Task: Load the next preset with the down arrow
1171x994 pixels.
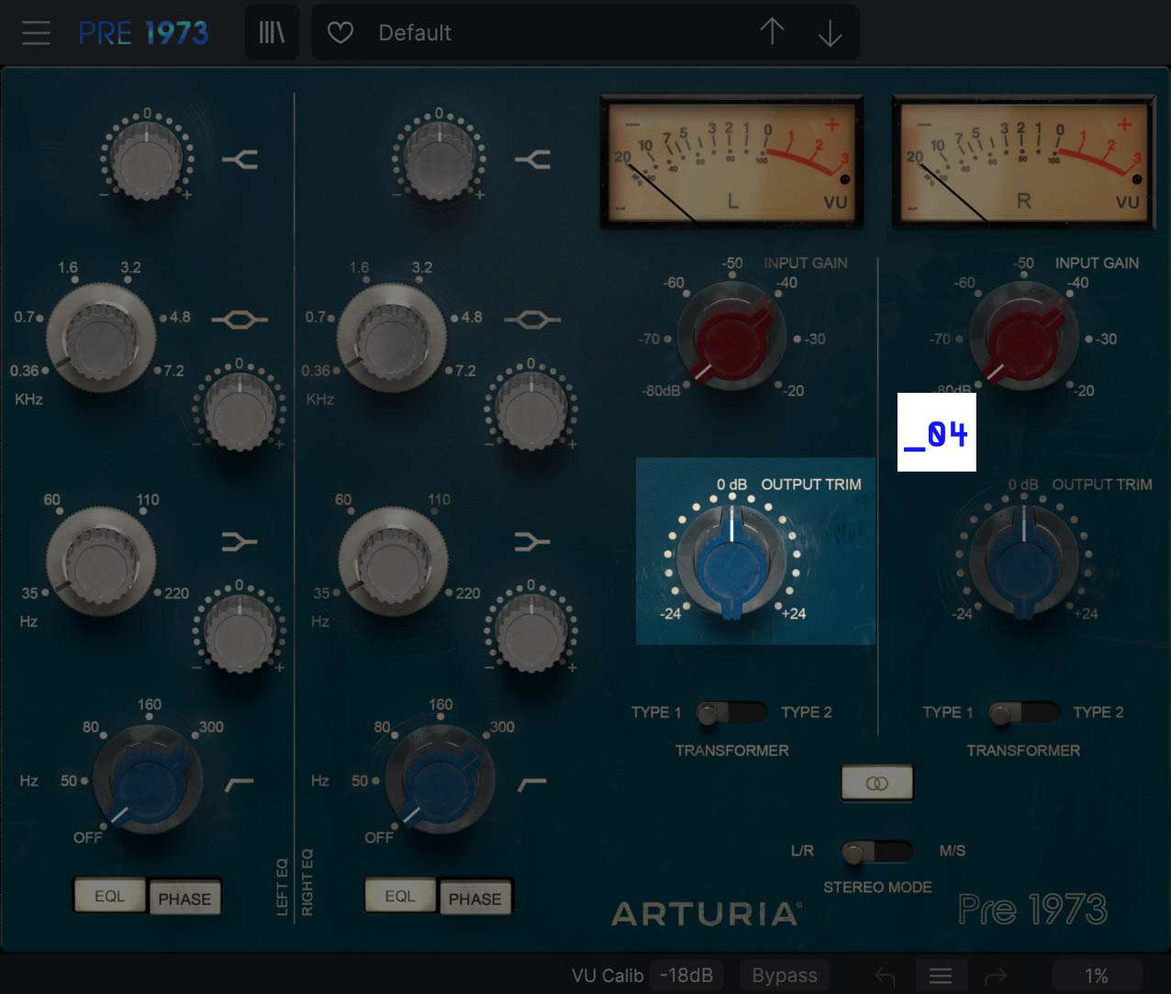Action: (x=830, y=32)
